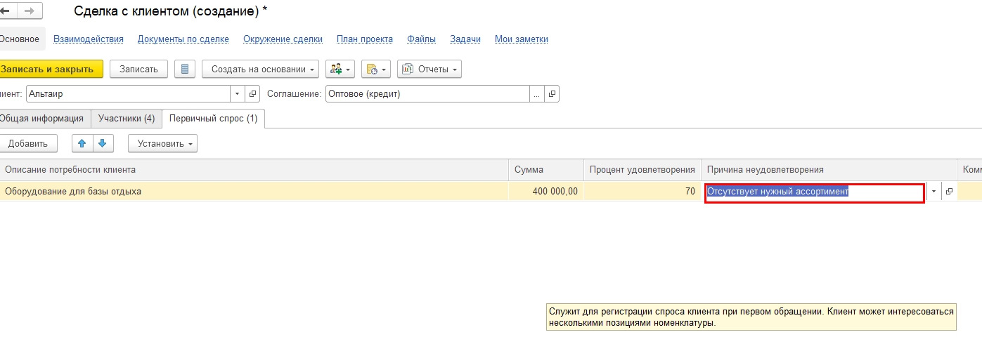Open Документы по сделке
Viewport: 982px width, 351px height.
click(x=183, y=39)
